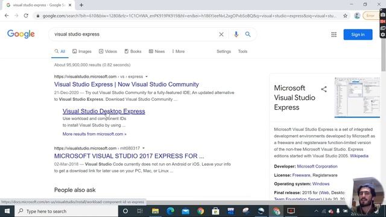Open the Google apps grid
The image size is (386, 217).
tap(334, 35)
